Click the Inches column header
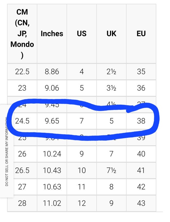The image size is (170, 222). [52, 33]
